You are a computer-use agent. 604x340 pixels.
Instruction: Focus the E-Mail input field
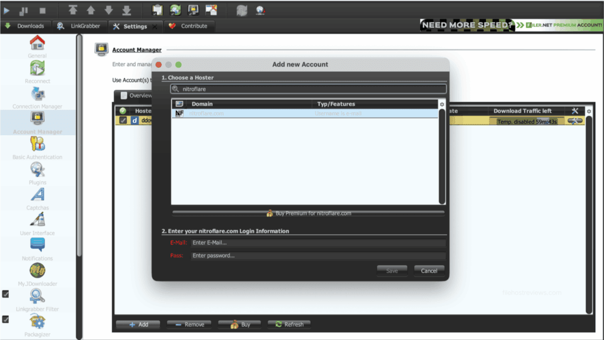click(x=318, y=243)
